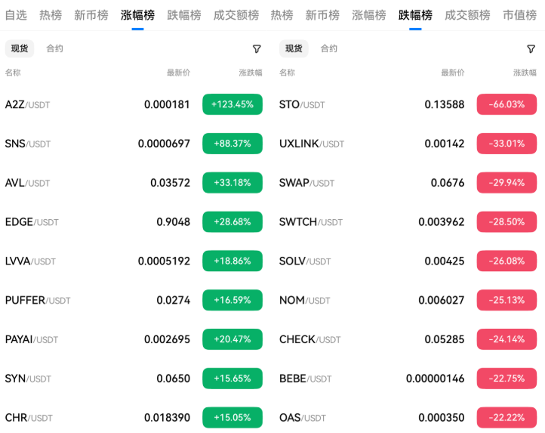
Task: Open filter icon in gainers panel
Action: click(x=257, y=48)
